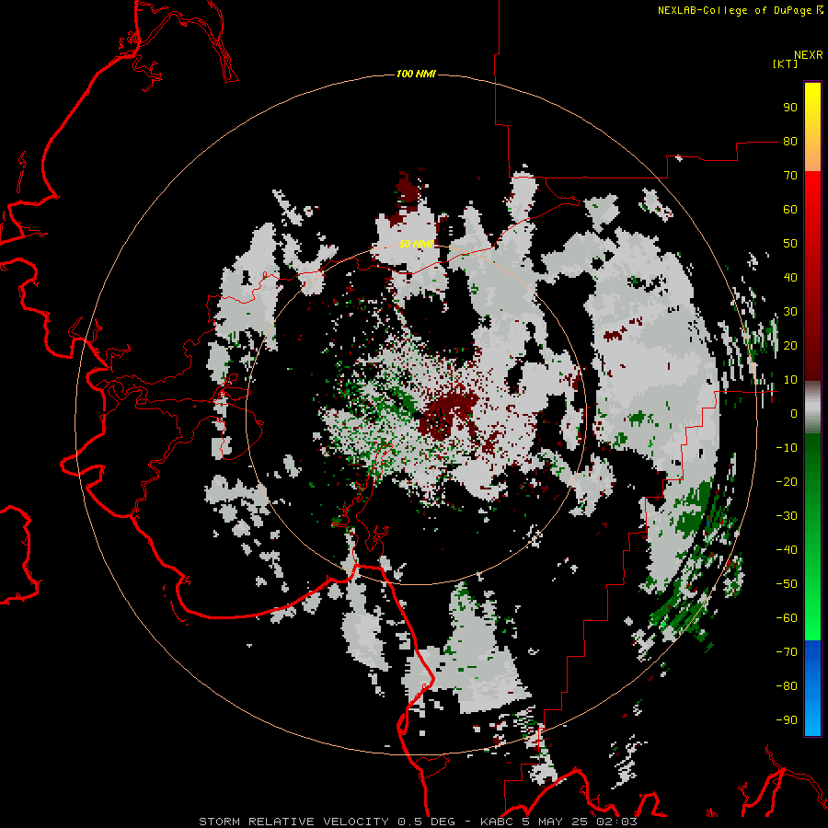This screenshot has height=828, width=828.
Task: Click the "[KT]" units label
Action: pyautogui.click(x=786, y=63)
